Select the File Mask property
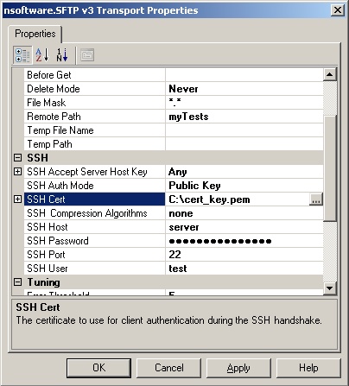Image resolution: width=349 pixels, height=386 pixels. (94, 103)
